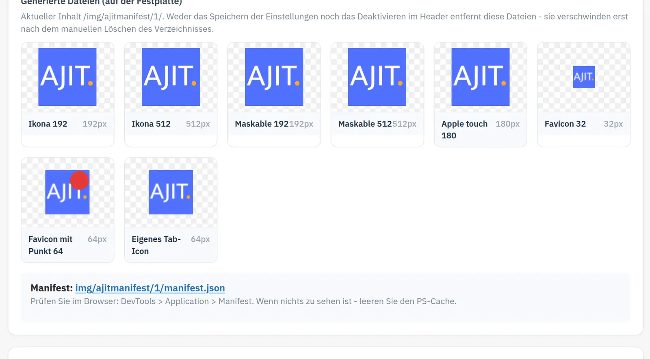
Task: Open the Apple touch 180 icon preview
Action: coord(481,77)
